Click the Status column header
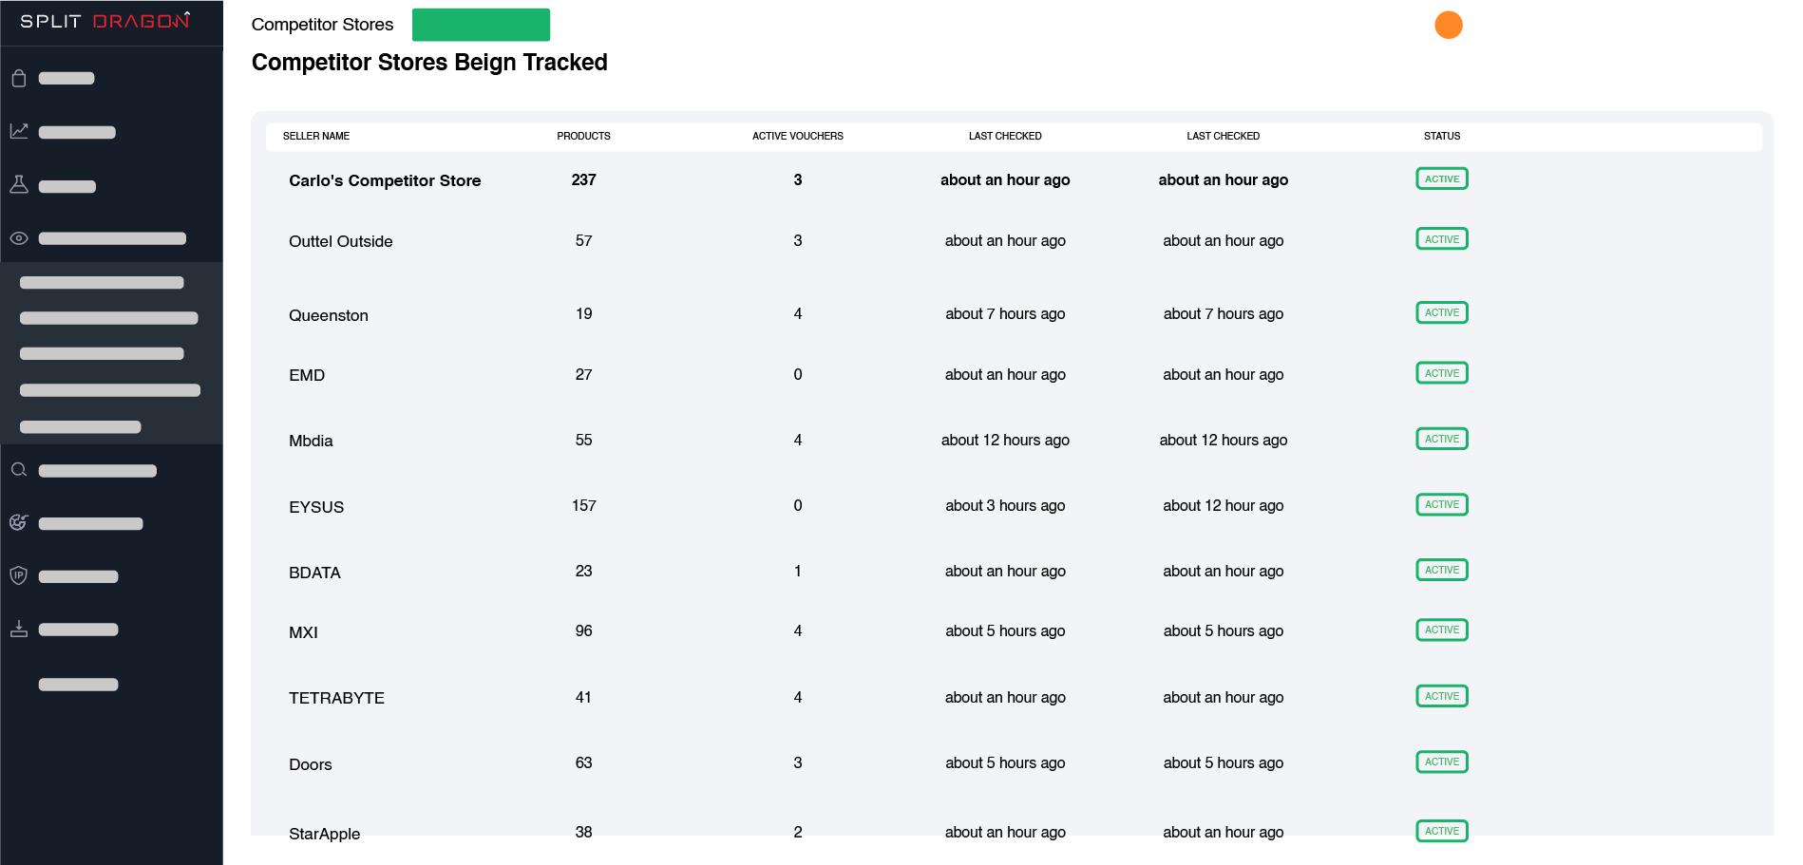 tap(1442, 136)
